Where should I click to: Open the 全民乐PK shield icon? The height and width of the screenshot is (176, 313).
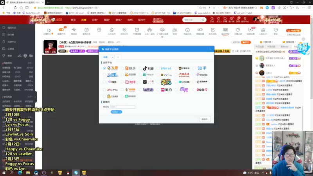(x=124, y=31)
